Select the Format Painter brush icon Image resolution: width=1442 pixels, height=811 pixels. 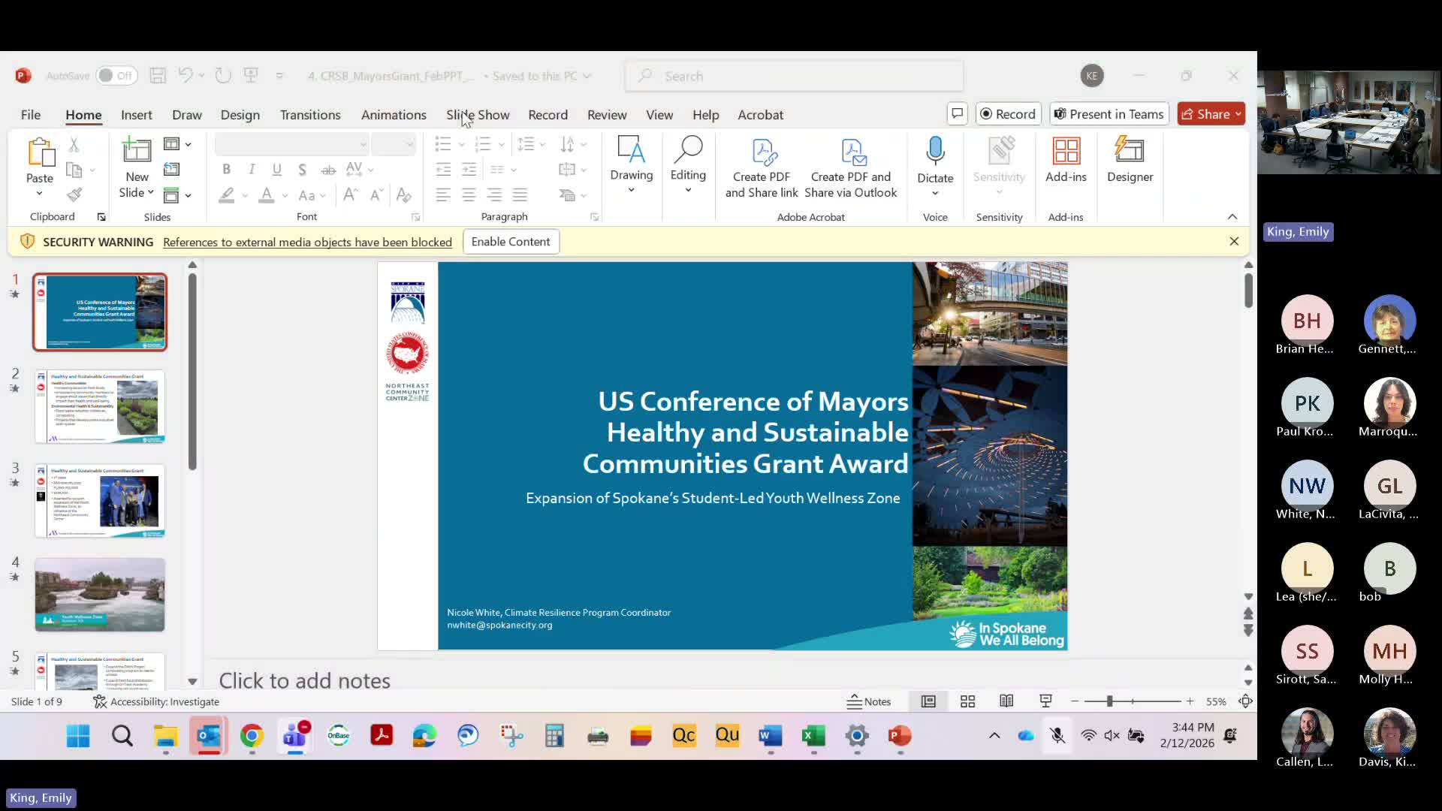tap(74, 195)
